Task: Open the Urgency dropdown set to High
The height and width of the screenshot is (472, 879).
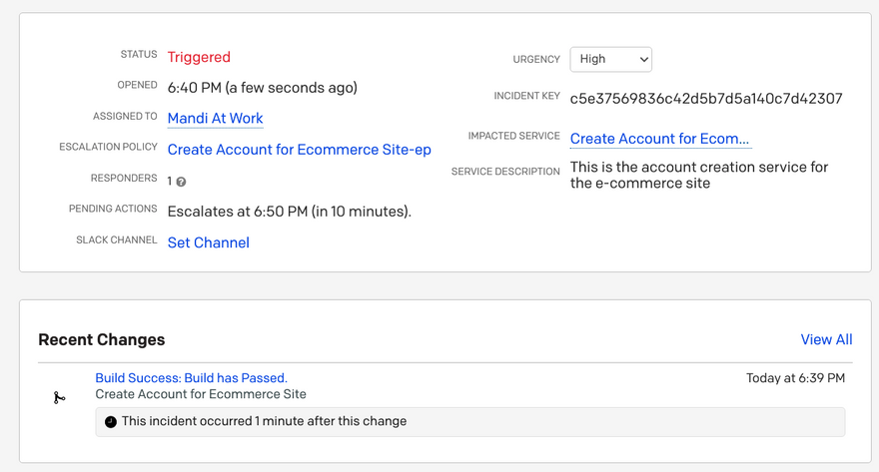Action: point(610,59)
